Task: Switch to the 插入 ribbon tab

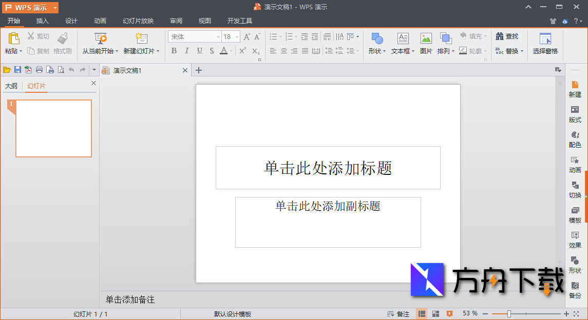Action: pyautogui.click(x=42, y=21)
